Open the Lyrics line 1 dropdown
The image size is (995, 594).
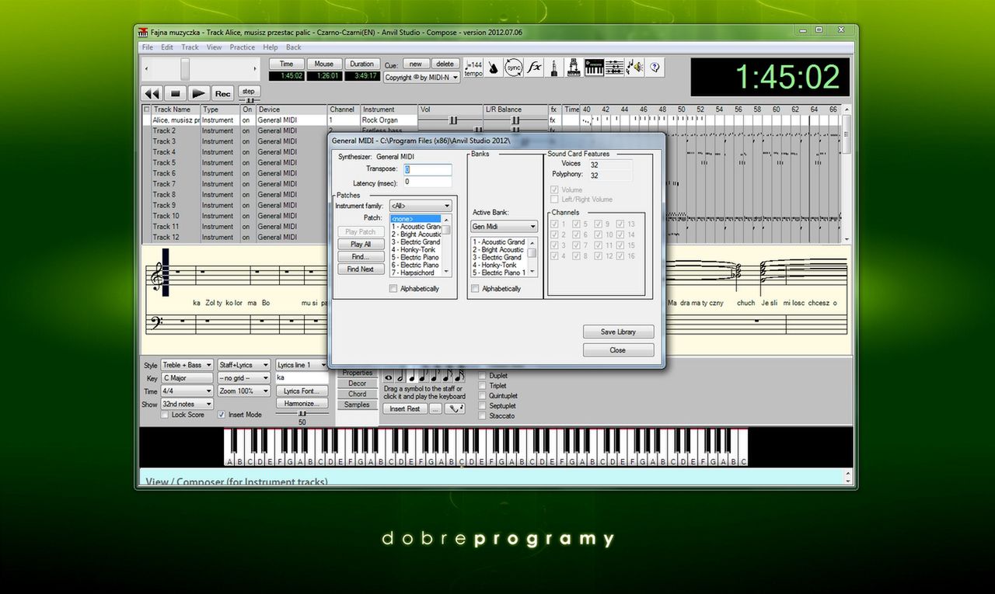click(302, 365)
